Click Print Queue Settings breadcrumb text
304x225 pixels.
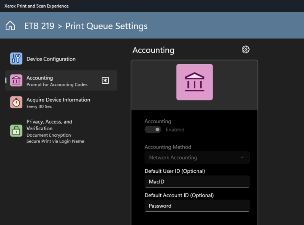tap(106, 26)
